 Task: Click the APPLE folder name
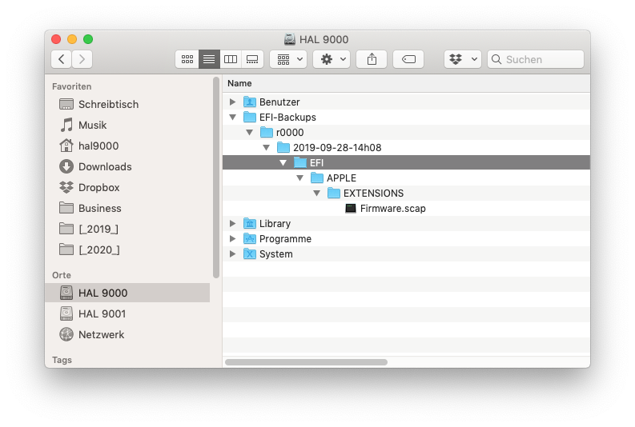[341, 178]
